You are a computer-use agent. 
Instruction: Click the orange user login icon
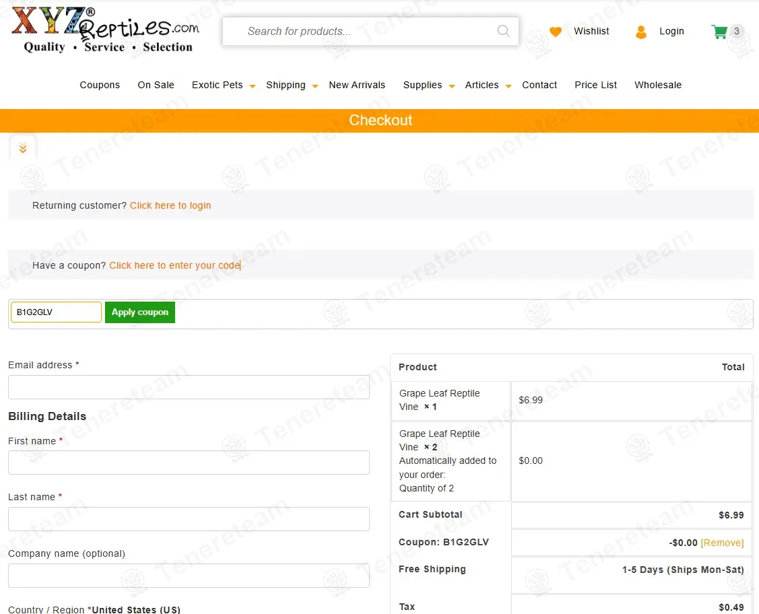pyautogui.click(x=641, y=32)
